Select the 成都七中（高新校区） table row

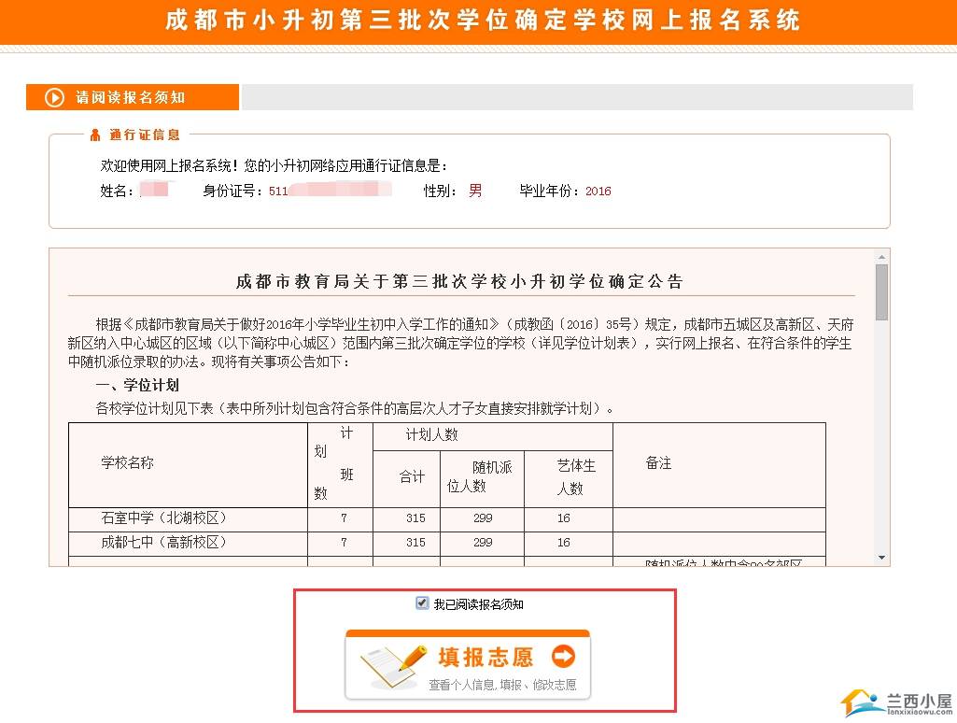[x=164, y=543]
